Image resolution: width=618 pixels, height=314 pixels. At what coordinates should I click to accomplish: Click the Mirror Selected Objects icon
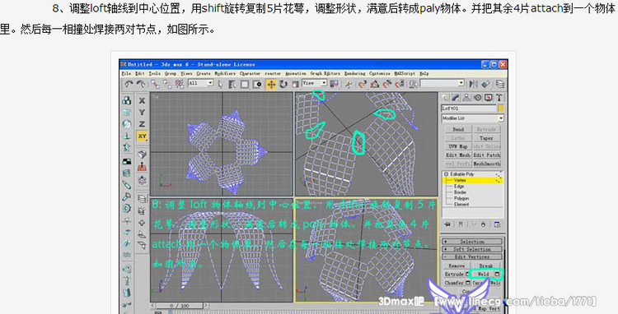(x=473, y=84)
